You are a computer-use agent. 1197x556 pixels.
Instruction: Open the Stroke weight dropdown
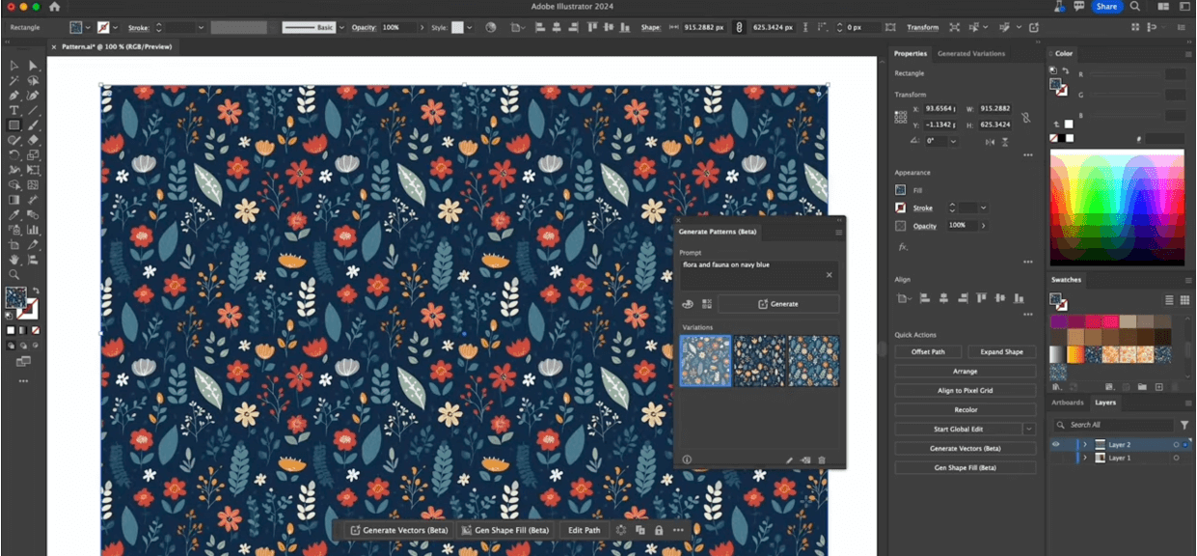click(x=201, y=27)
